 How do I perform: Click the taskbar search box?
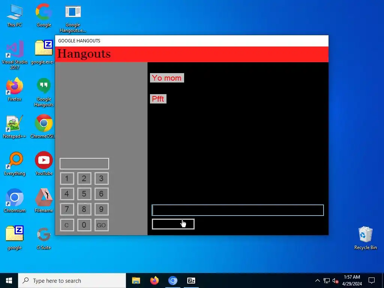pos(72,280)
